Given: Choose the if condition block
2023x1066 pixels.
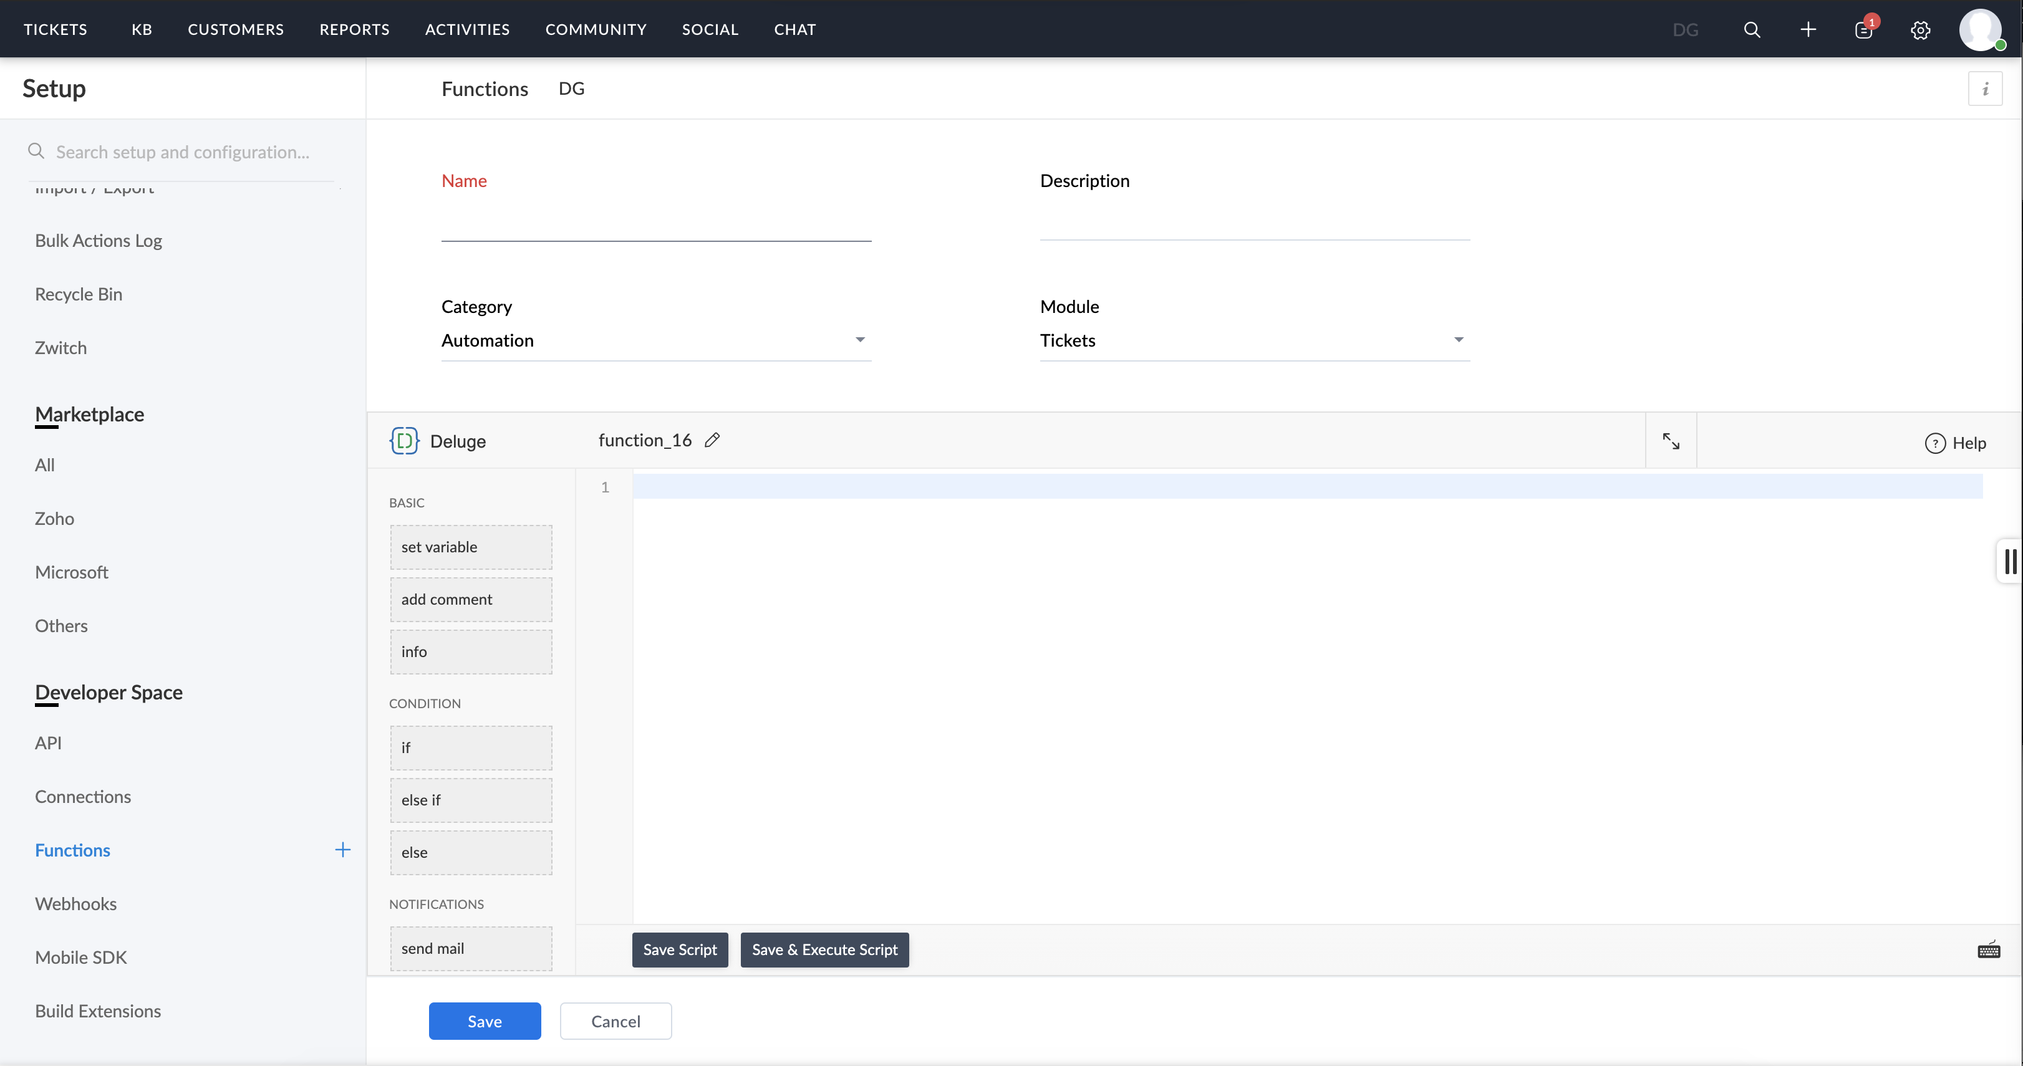Looking at the screenshot, I should [471, 748].
